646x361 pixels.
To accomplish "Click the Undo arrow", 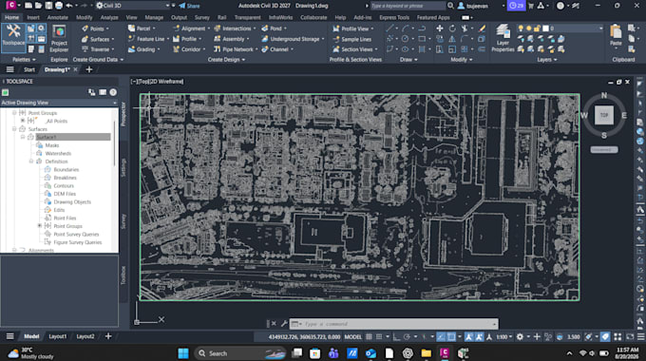I will [x=69, y=6].
